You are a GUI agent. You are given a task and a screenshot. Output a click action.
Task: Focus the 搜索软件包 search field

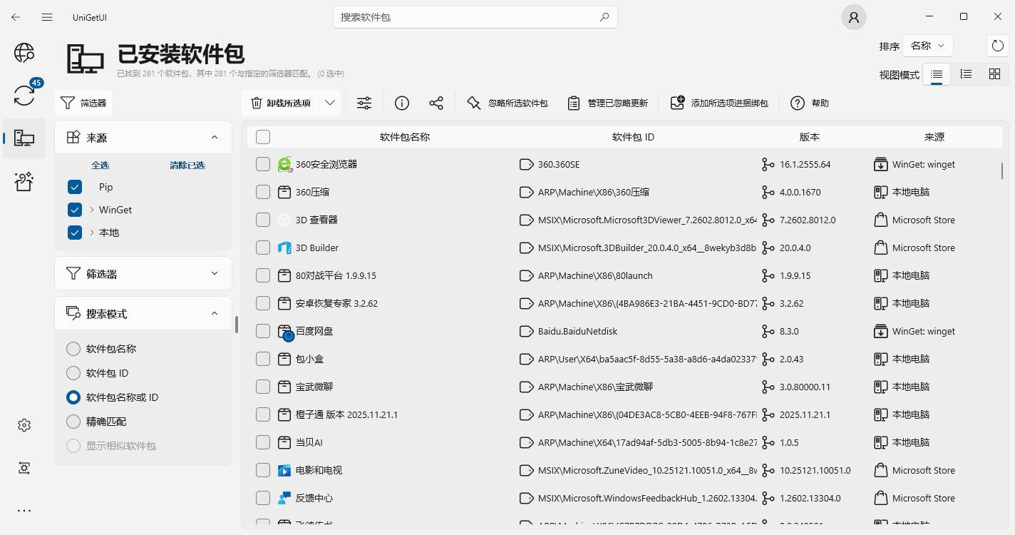pos(475,17)
